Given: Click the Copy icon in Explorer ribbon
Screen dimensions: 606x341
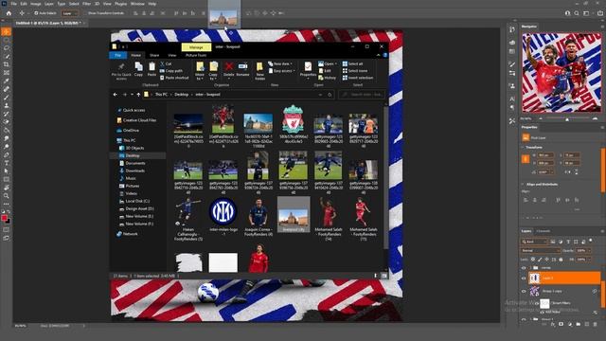Looking at the screenshot, I should click(x=139, y=67).
